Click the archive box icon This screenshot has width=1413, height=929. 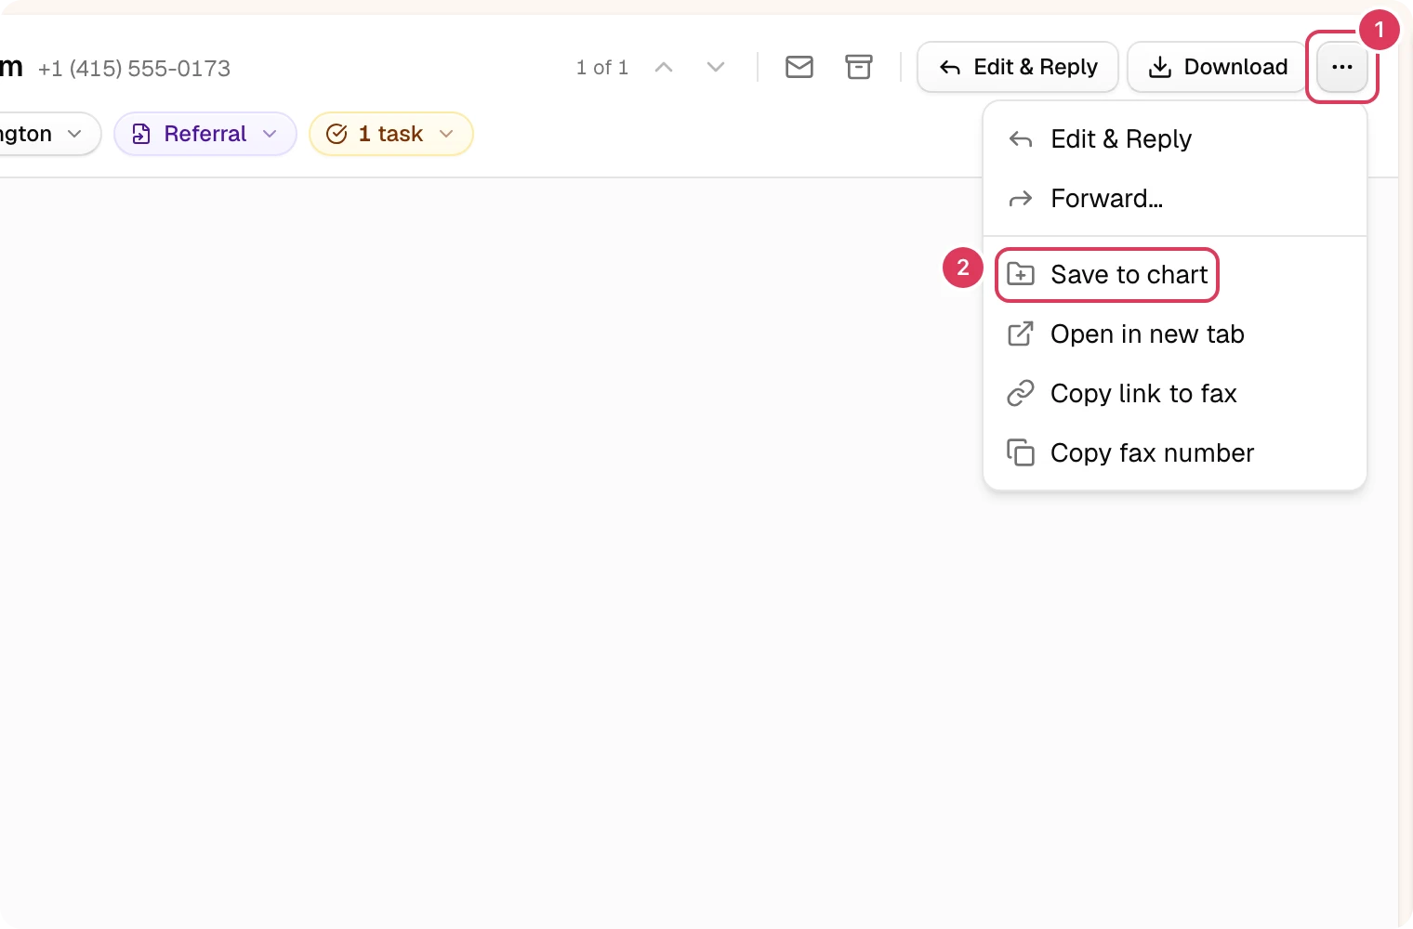(859, 67)
